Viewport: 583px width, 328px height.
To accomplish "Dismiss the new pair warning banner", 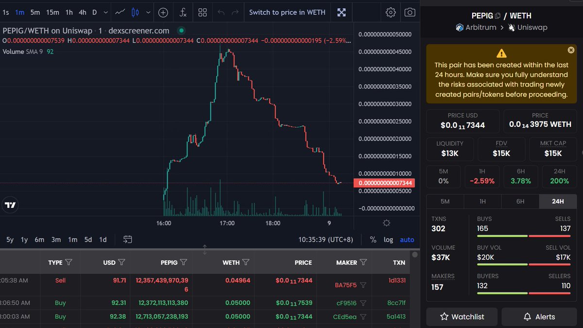I will click(571, 50).
